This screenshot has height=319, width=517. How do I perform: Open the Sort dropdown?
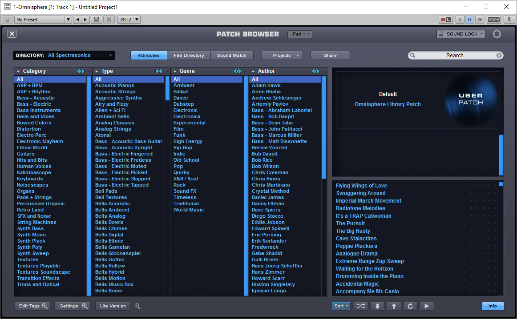click(x=341, y=306)
